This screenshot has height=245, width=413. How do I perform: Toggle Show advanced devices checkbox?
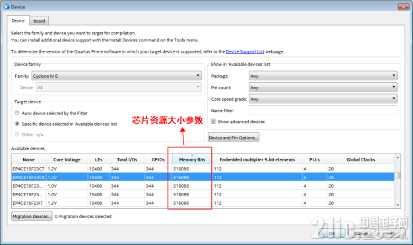tap(214, 121)
